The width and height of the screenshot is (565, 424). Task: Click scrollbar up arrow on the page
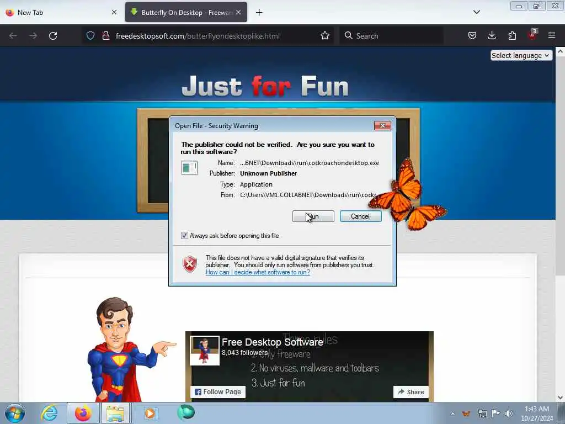point(560,51)
